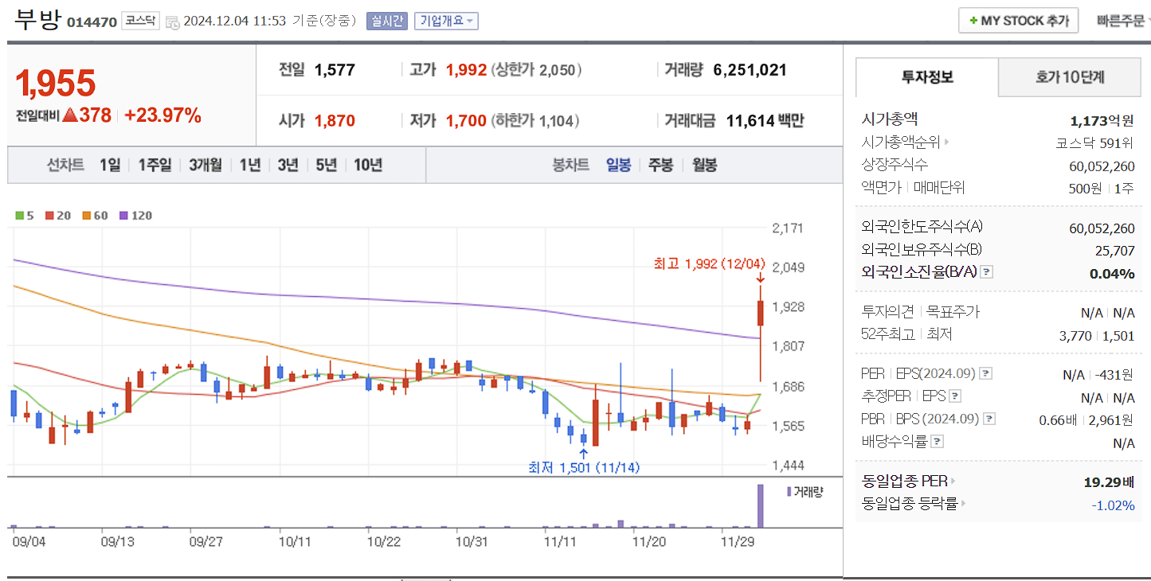Click the 상장주식수 value 60,052,260
The width and height of the screenshot is (1151, 581).
[x=1102, y=166]
